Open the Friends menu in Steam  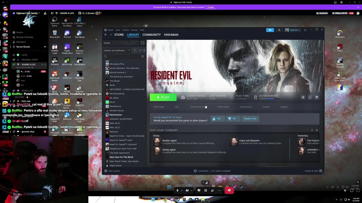tap(126, 30)
